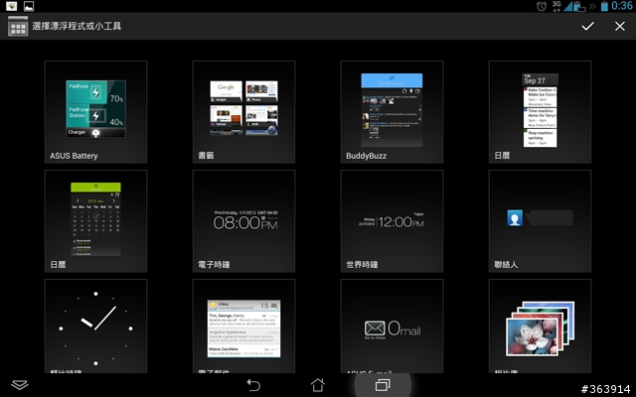636x397 pixels.
Task: Select the 聯絡人 contacts widget tile
Action: (x=540, y=221)
